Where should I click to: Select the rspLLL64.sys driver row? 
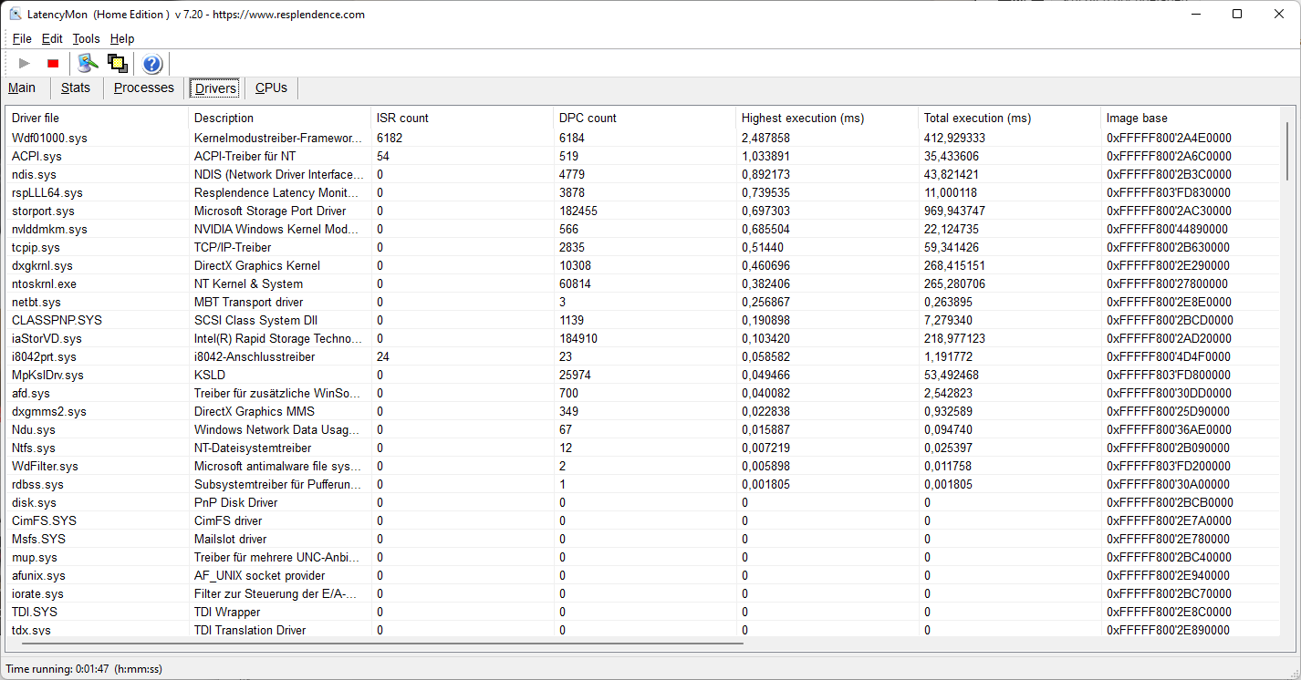(643, 192)
